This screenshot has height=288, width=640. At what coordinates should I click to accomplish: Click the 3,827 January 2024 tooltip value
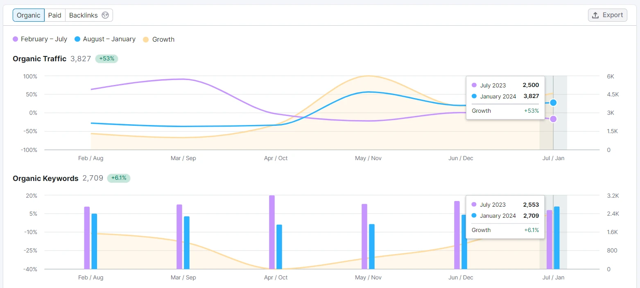click(531, 96)
